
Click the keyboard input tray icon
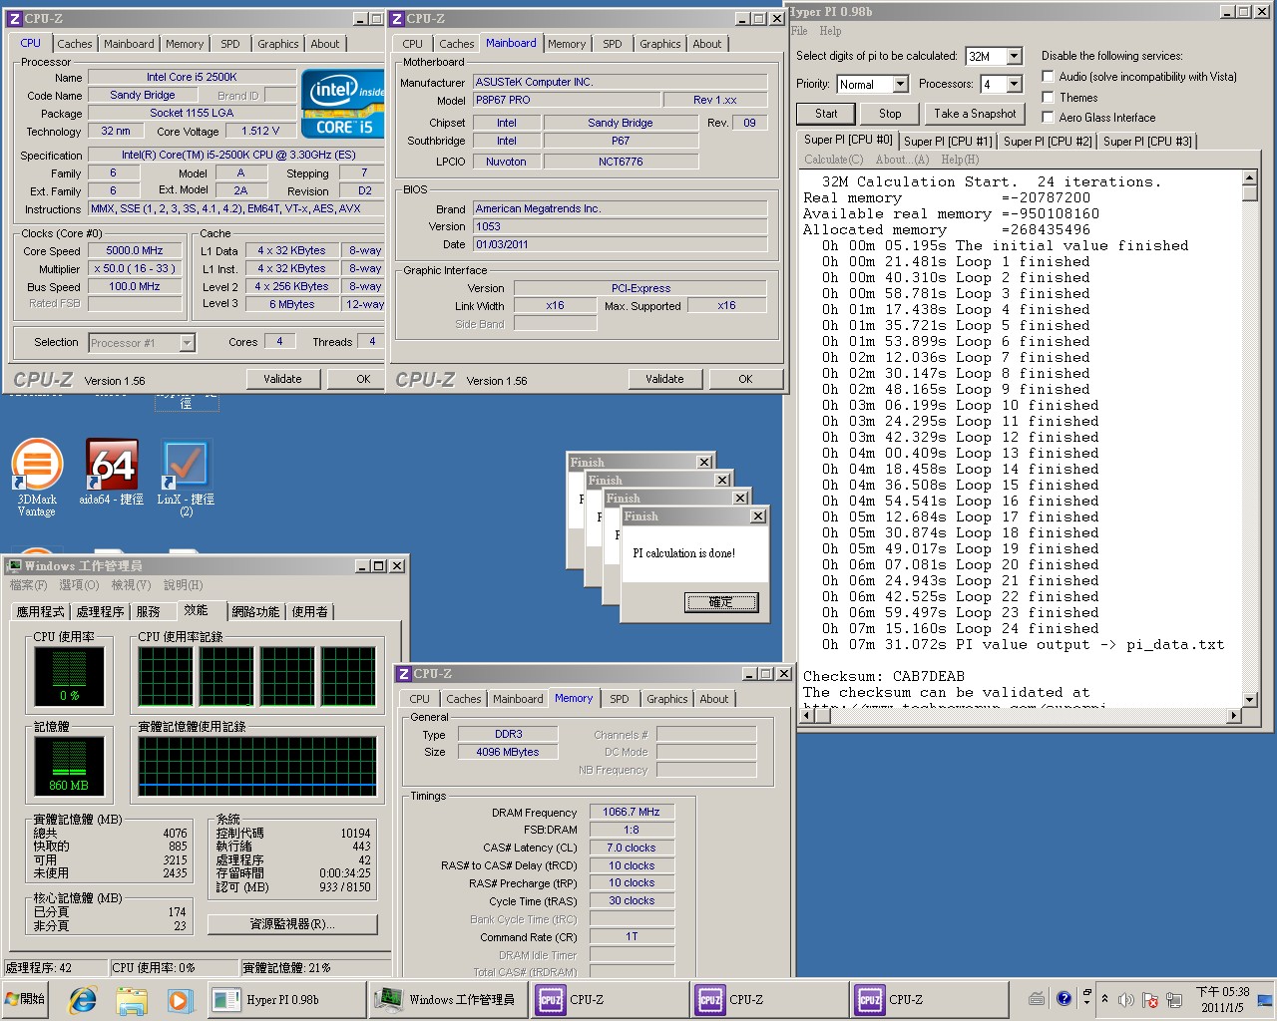[1037, 998]
